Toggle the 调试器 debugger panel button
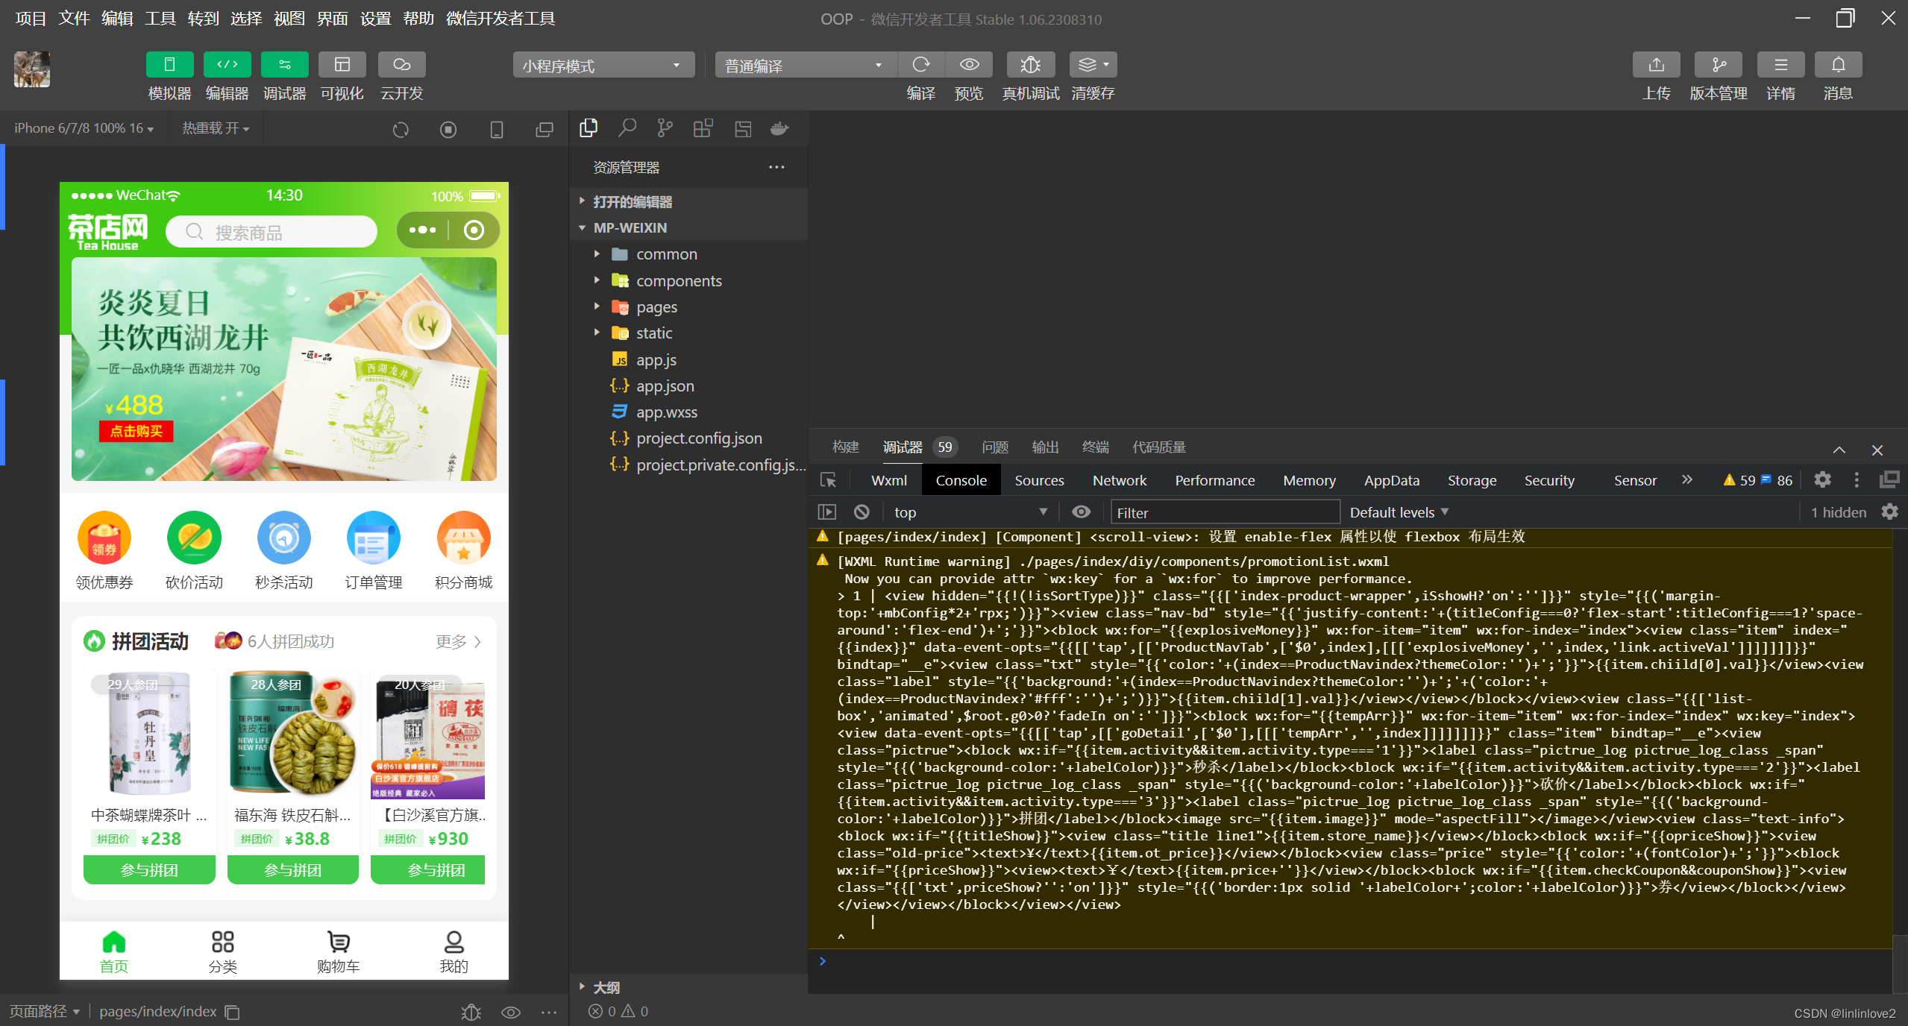 point(284,65)
